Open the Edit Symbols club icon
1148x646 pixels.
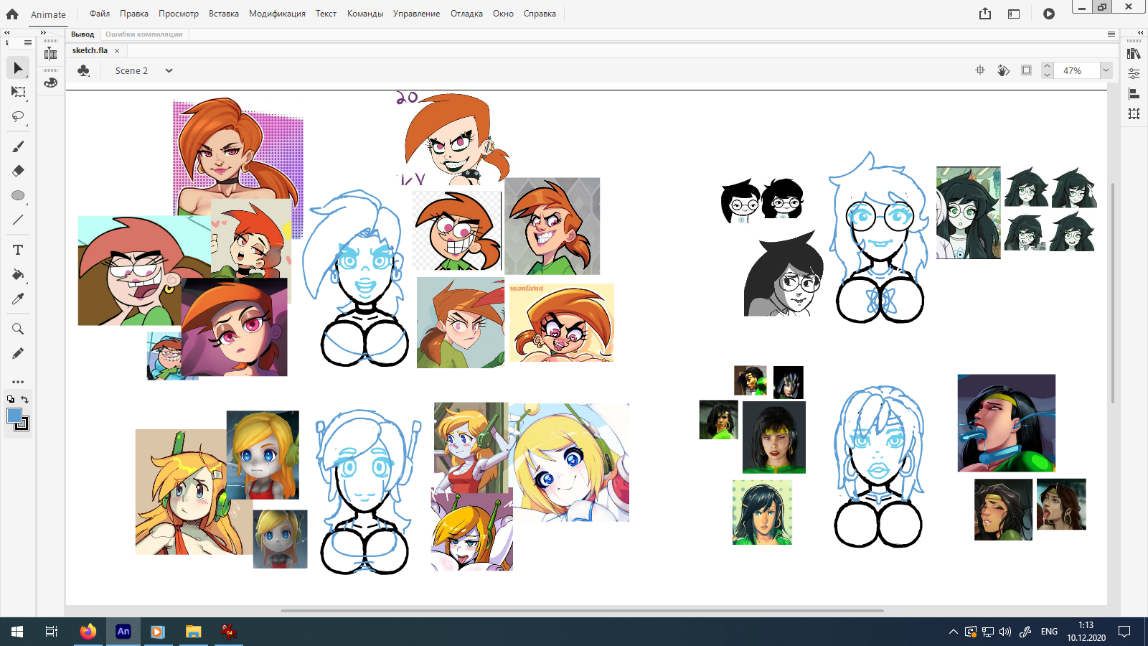[84, 70]
